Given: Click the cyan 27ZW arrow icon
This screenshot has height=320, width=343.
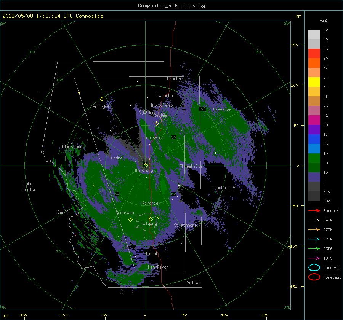Looking at the screenshot, I should click(314, 239).
